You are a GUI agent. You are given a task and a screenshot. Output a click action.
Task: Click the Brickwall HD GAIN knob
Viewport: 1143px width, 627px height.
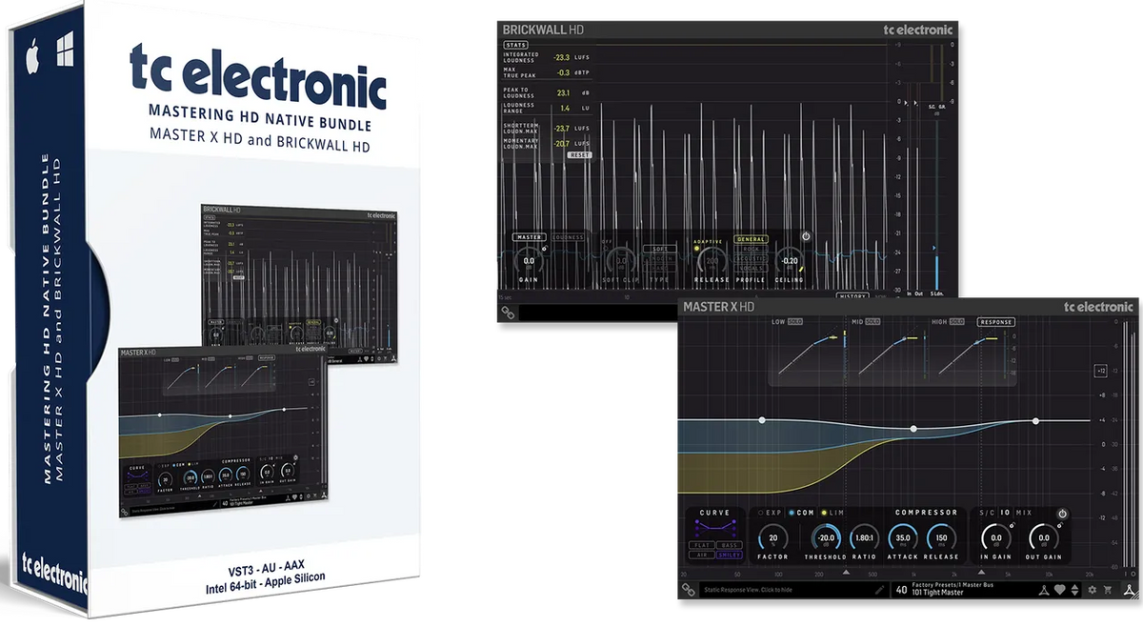529,260
